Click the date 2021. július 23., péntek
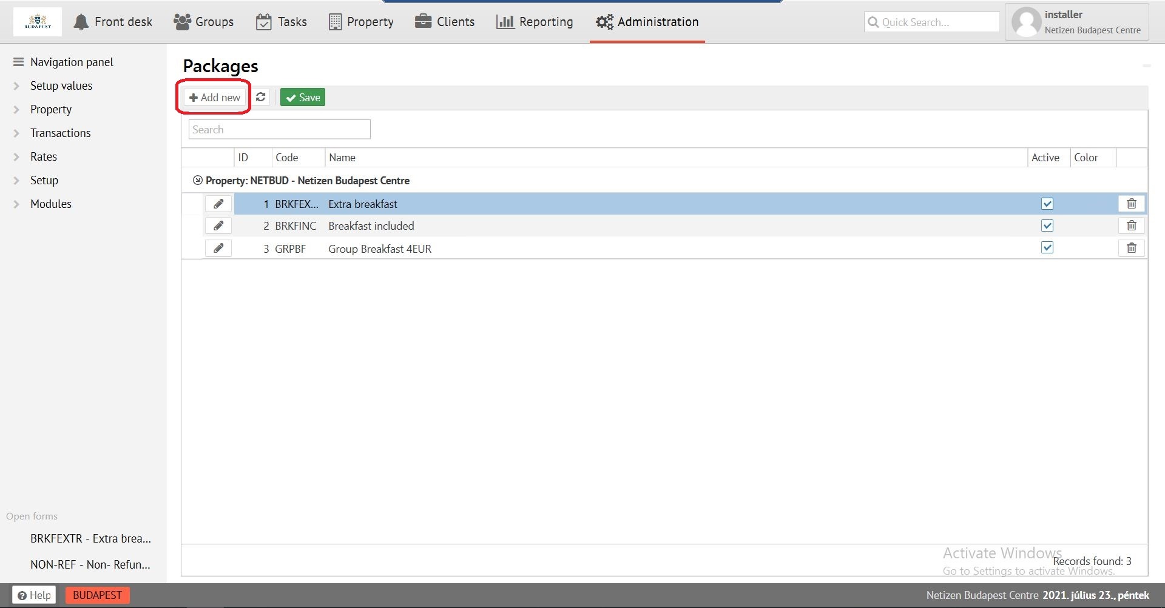Viewport: 1165px width, 608px height. click(1096, 595)
